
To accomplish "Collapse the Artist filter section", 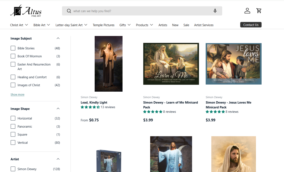I will tap(58, 159).
